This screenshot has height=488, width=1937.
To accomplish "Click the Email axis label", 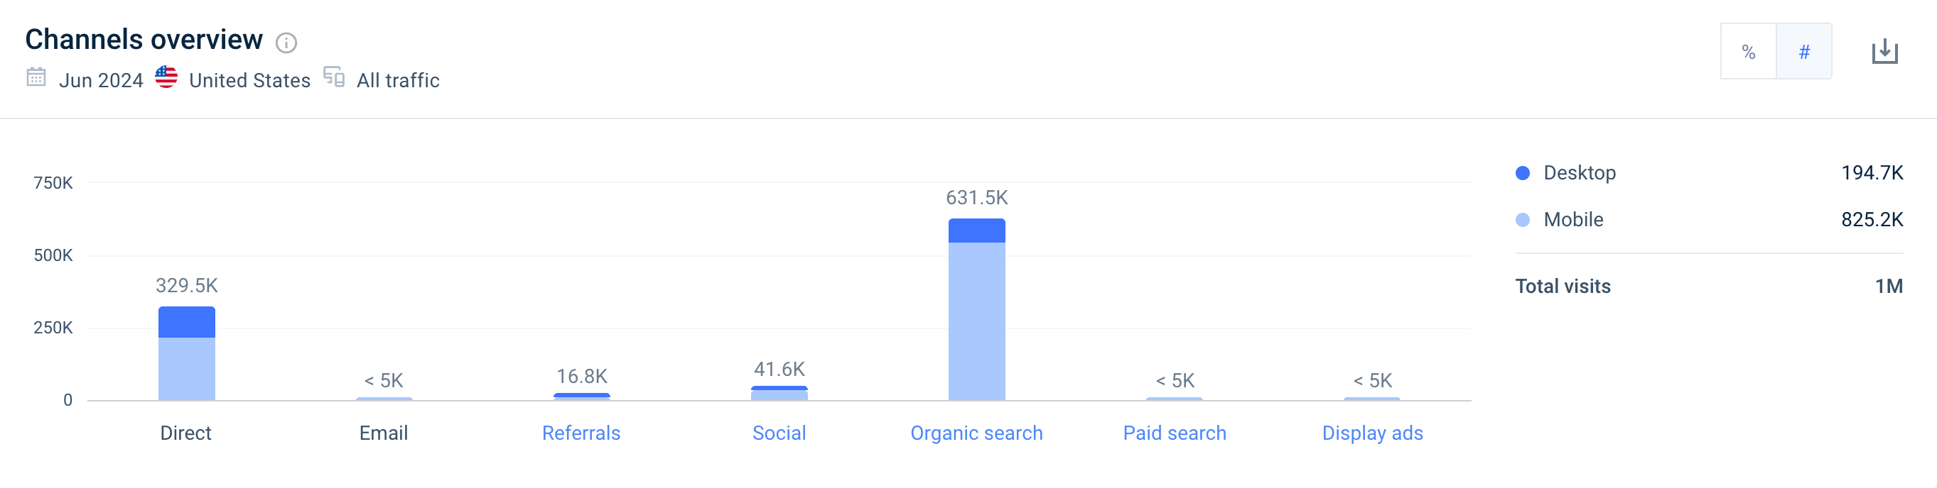I will point(384,433).
